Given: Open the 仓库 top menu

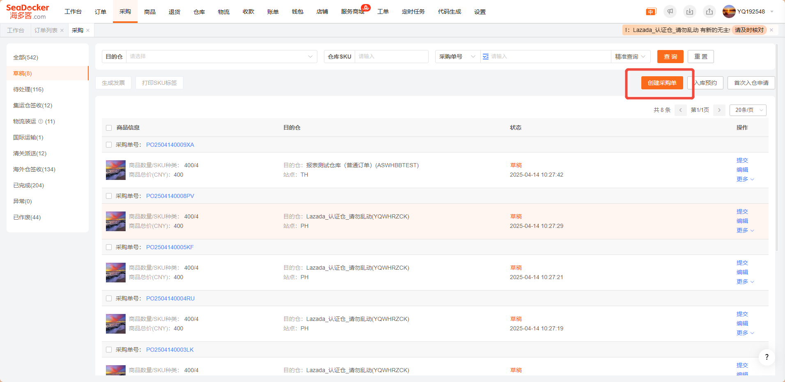Looking at the screenshot, I should (199, 12).
